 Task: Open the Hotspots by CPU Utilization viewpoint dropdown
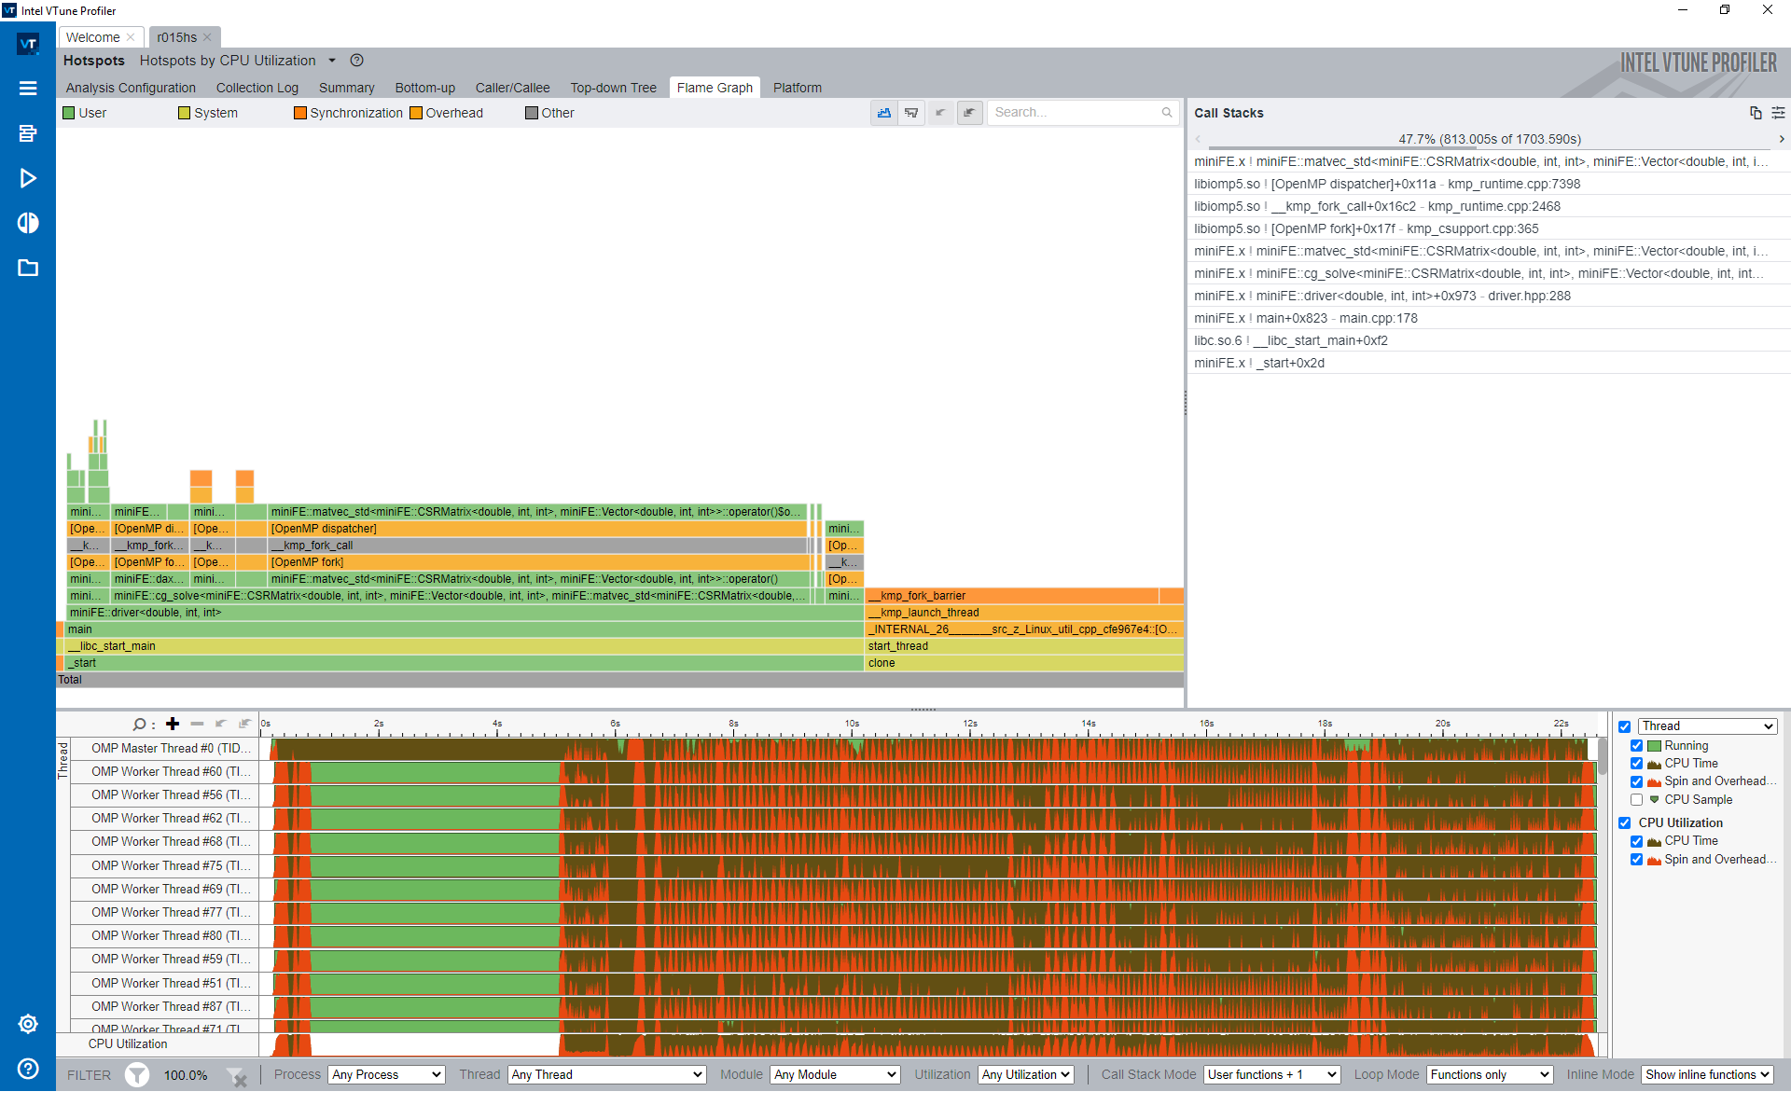331,61
